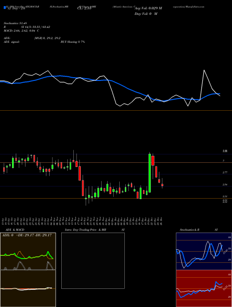Click the blue 12 Day SMA legend square
Viewport: 232px width, 307px height.
(5, 8)
